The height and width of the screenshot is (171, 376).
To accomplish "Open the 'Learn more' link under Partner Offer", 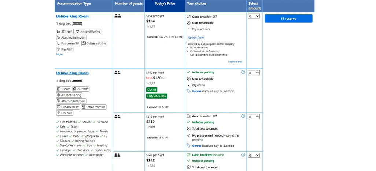I will (x=235, y=62).
